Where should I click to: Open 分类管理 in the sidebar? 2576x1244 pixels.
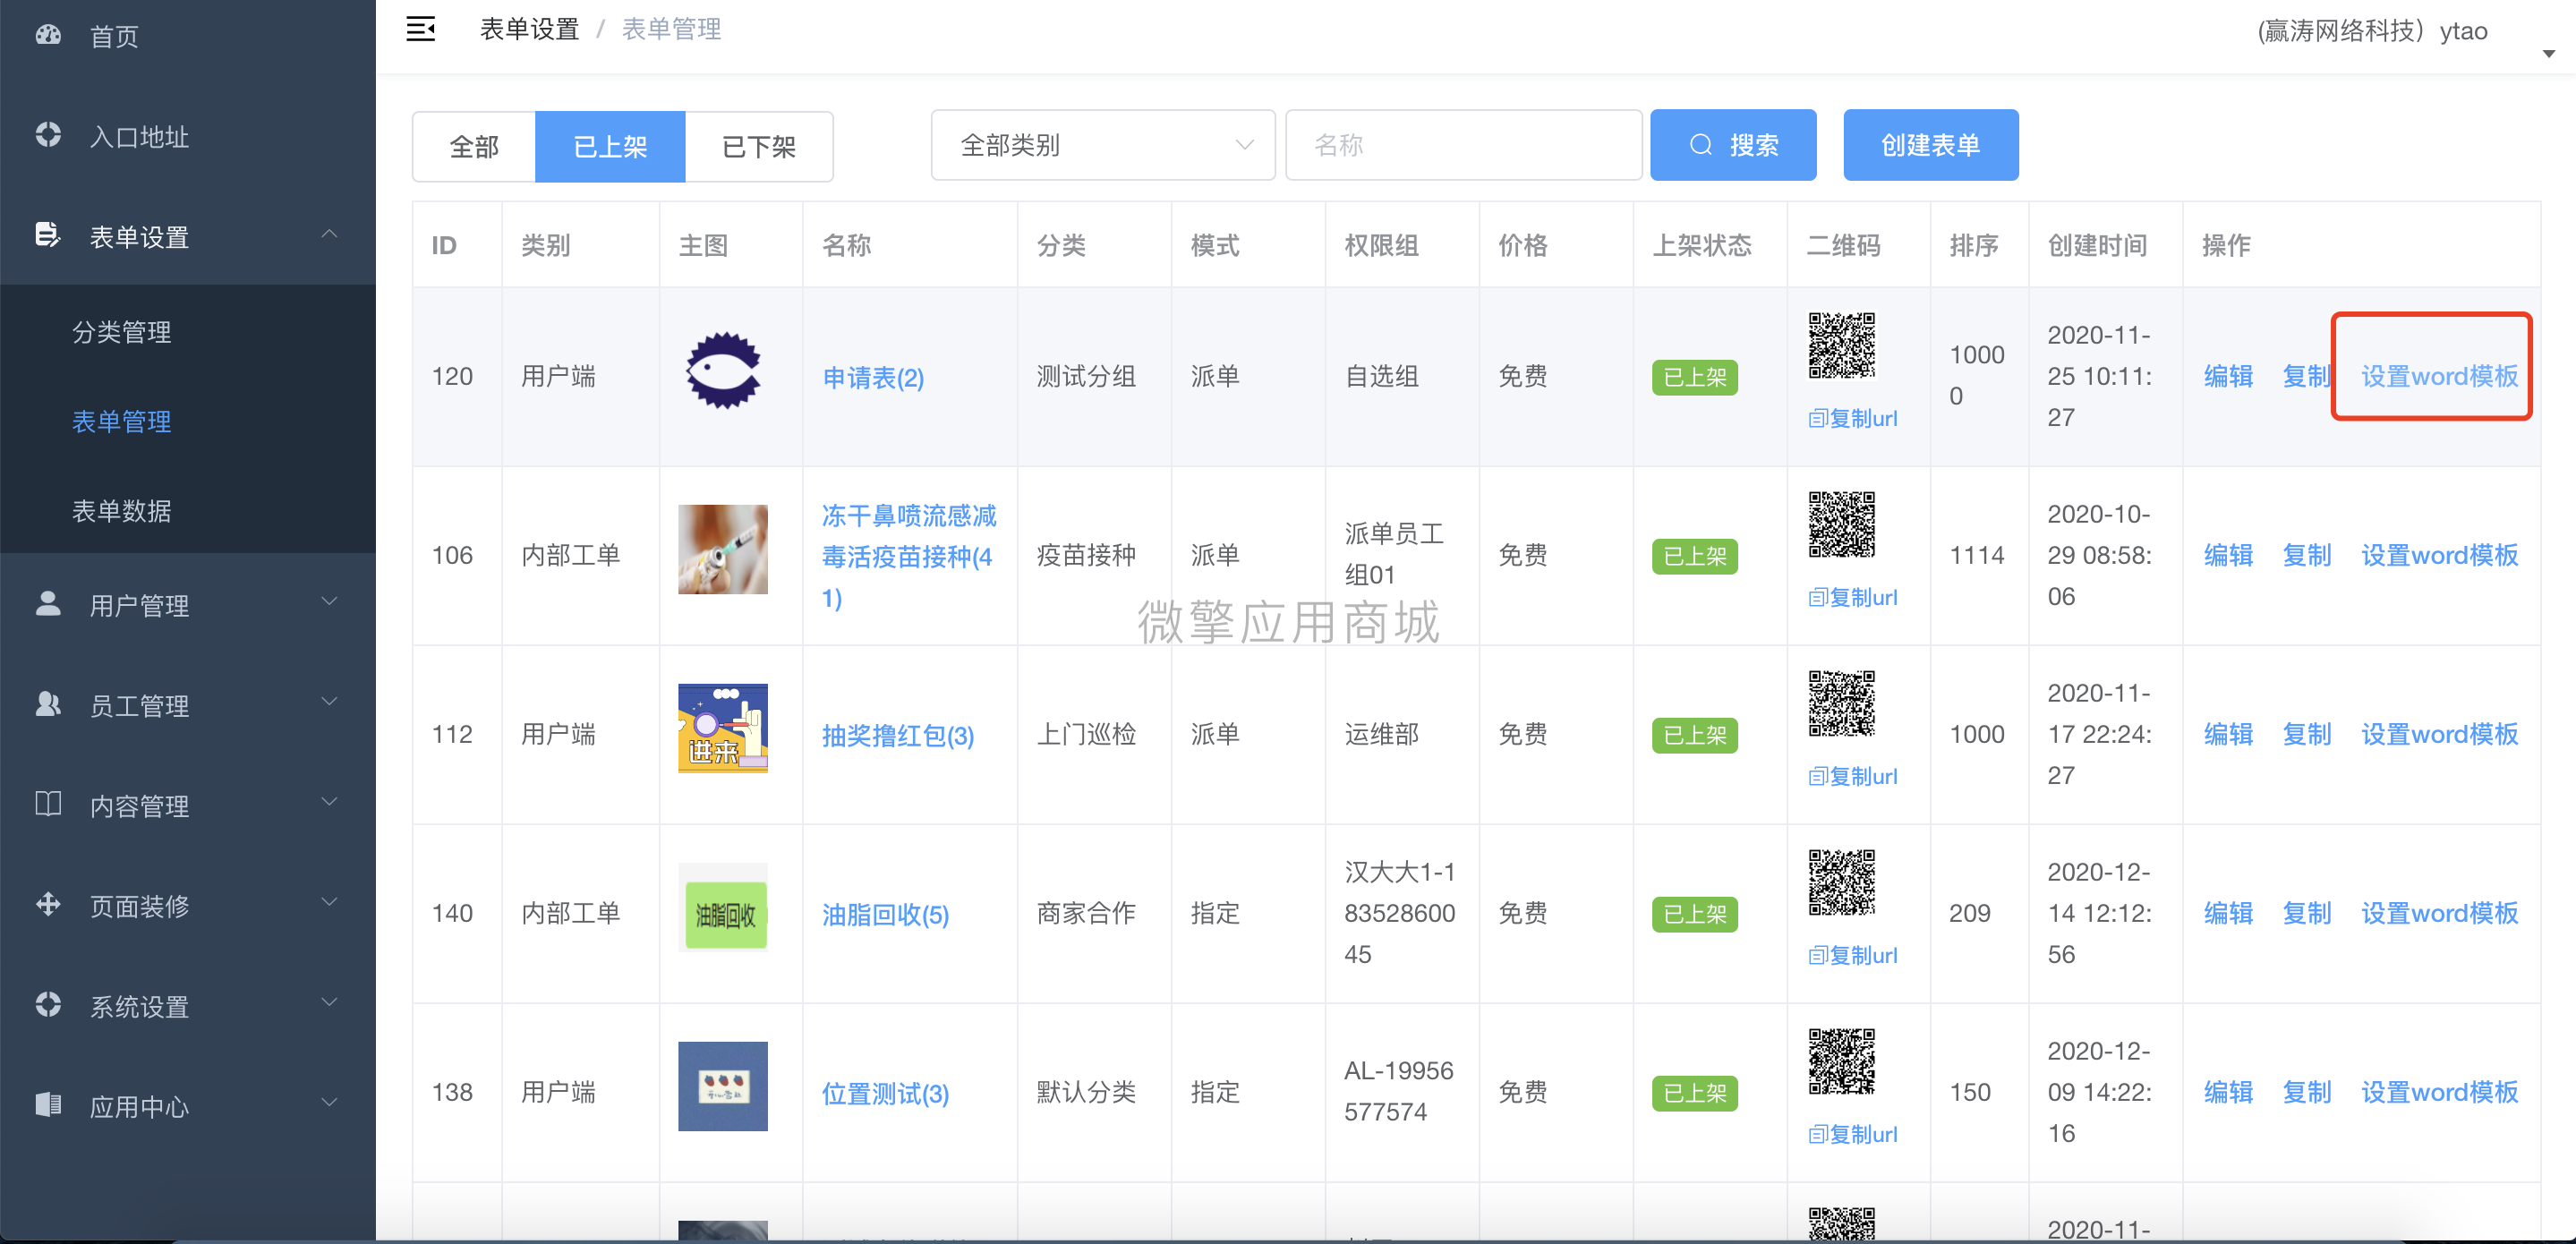[x=121, y=331]
